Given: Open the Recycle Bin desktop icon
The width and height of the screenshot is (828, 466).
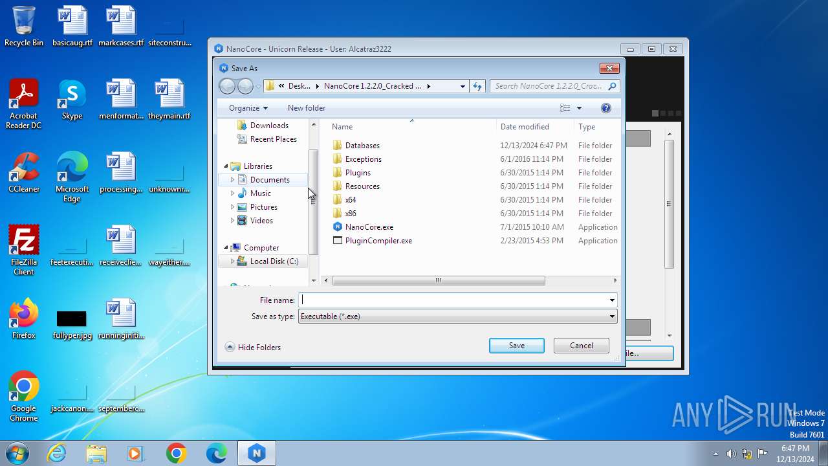Looking at the screenshot, I should point(24,26).
